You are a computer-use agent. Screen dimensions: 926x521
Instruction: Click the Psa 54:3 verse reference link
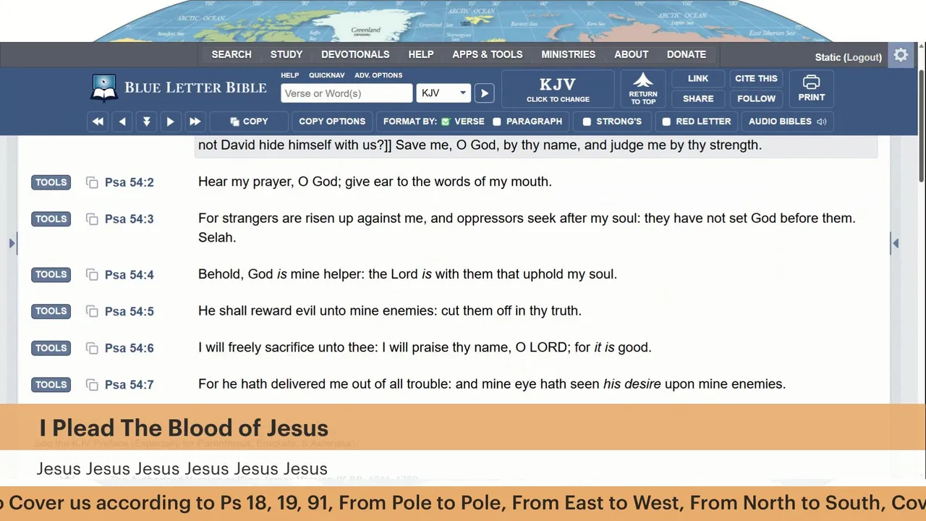click(129, 219)
